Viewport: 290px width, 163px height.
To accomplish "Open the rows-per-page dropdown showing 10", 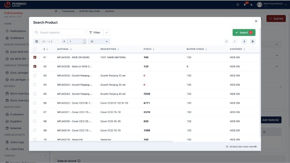I will pyautogui.click(x=99, y=42).
